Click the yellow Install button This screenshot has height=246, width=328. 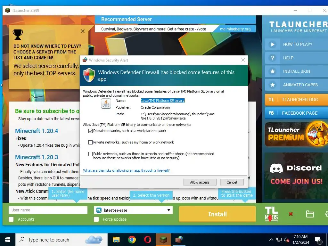click(217, 214)
